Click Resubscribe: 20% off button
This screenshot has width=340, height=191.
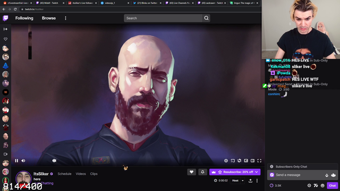[235, 172]
